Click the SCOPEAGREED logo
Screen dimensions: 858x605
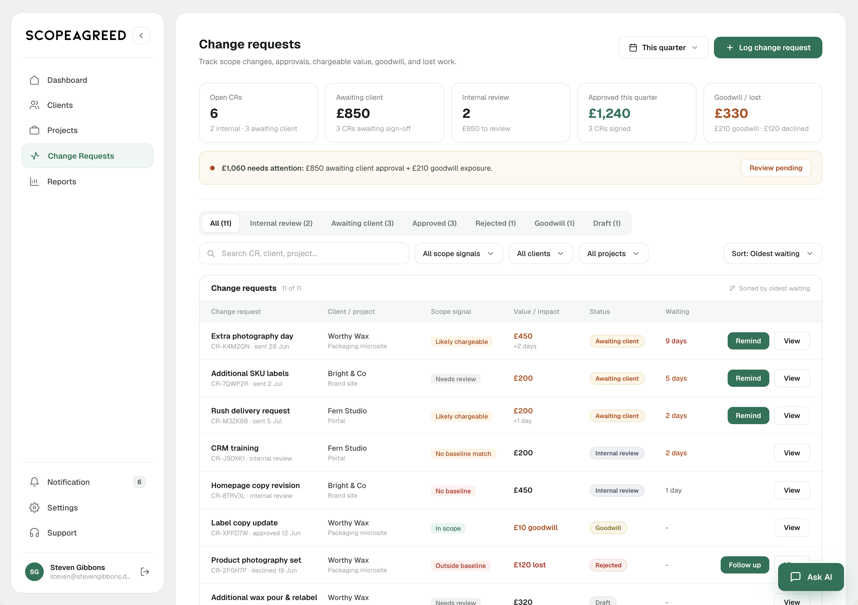coord(76,36)
